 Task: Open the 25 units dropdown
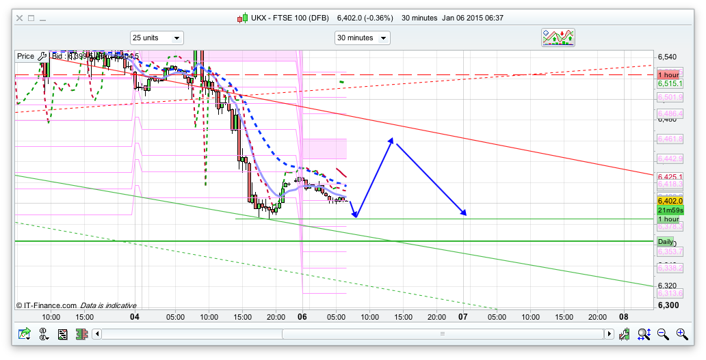point(157,38)
